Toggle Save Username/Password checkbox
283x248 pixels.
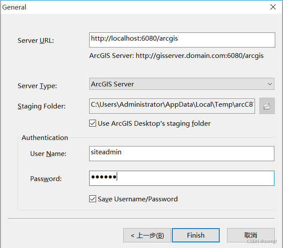click(93, 199)
